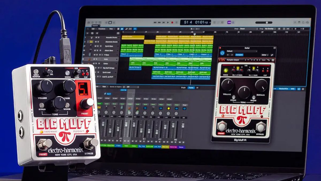321x181 pixels.
Task: Toggle the blue plugin power button
Action: (222, 53)
